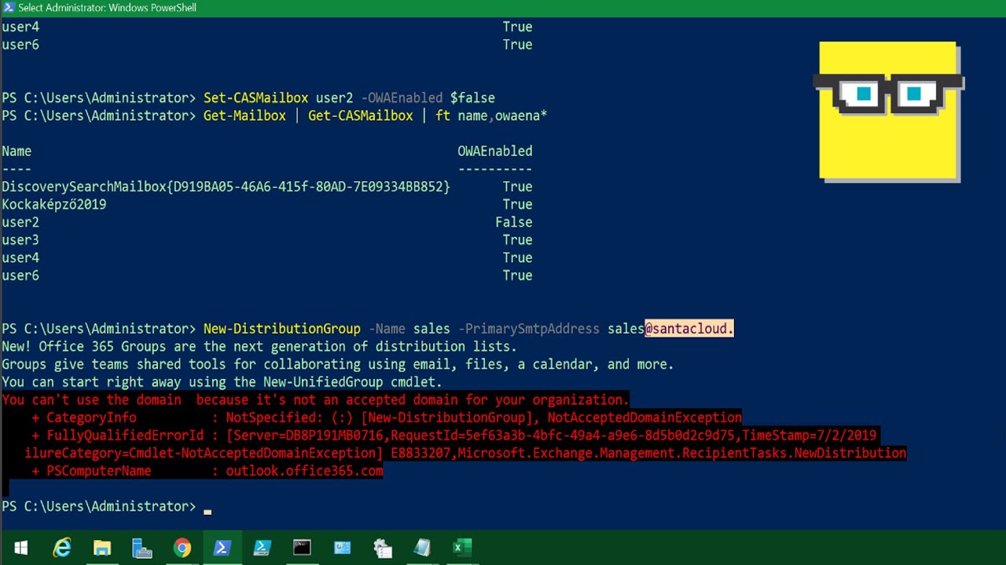Open the Notepad taskbar icon
1006x565 pixels.
422,548
